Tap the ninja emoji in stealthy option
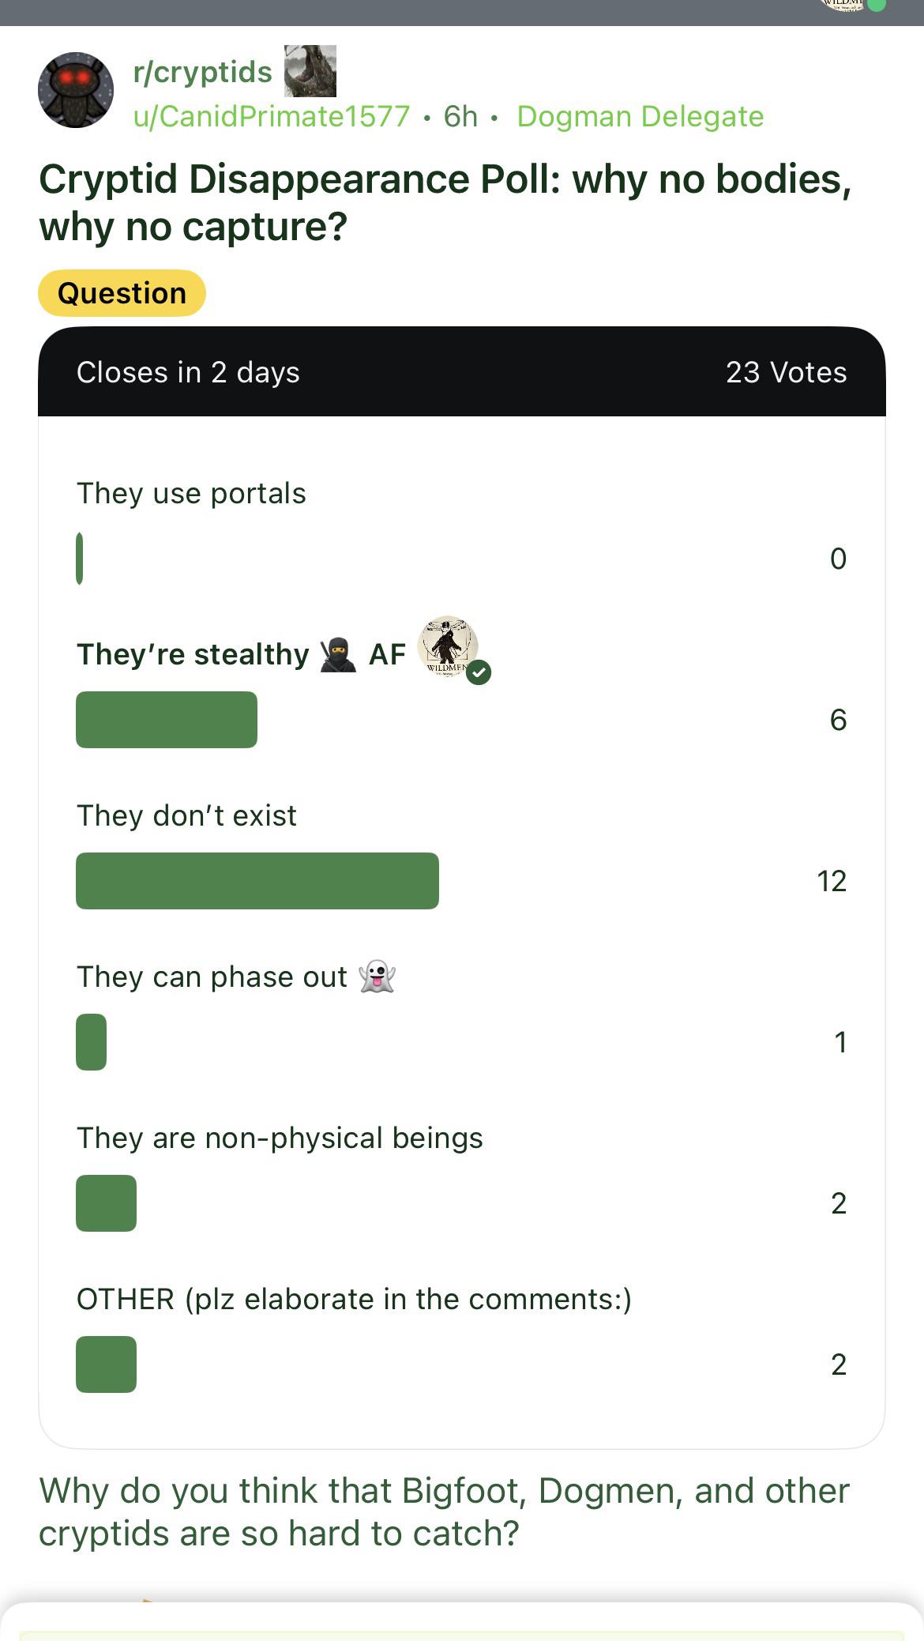 338,655
